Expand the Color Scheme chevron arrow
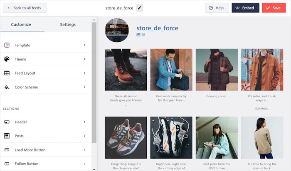The width and height of the screenshot is (291, 171). click(84, 87)
